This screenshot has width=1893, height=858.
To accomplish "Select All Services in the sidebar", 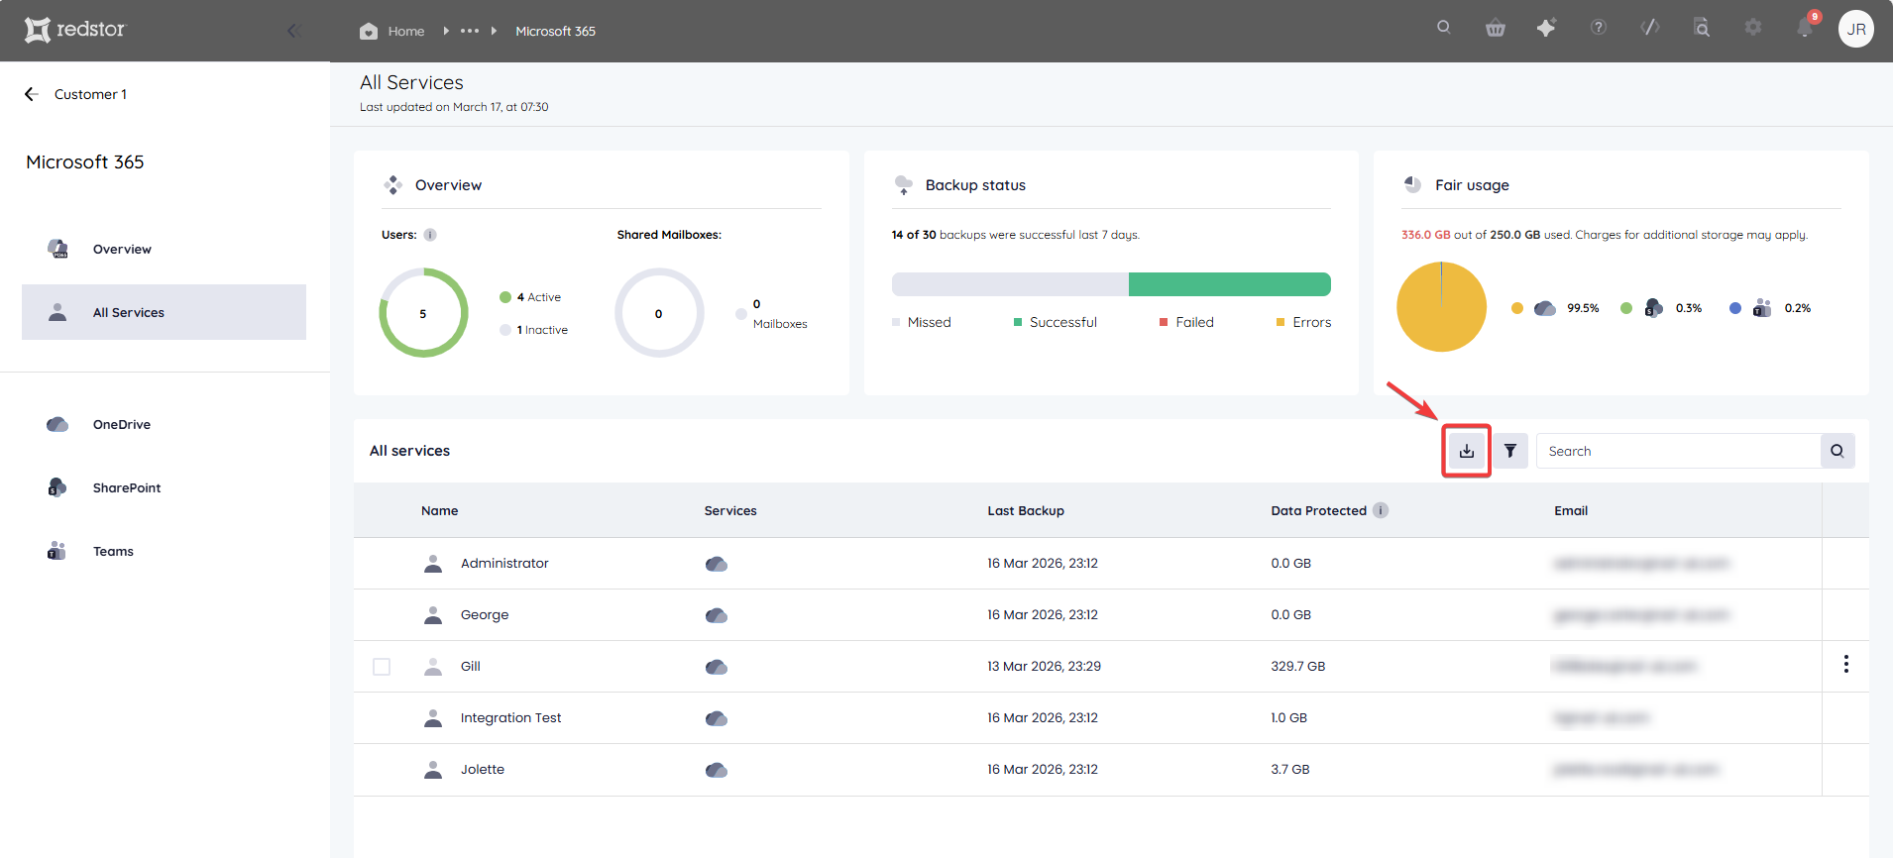I will tap(164, 312).
